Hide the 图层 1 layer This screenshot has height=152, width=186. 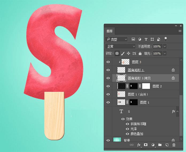point(108,102)
